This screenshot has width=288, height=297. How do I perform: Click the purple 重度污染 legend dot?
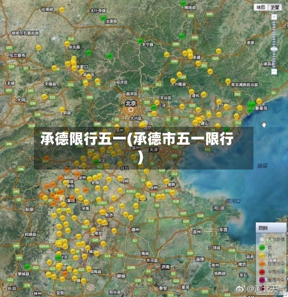coord(262,280)
